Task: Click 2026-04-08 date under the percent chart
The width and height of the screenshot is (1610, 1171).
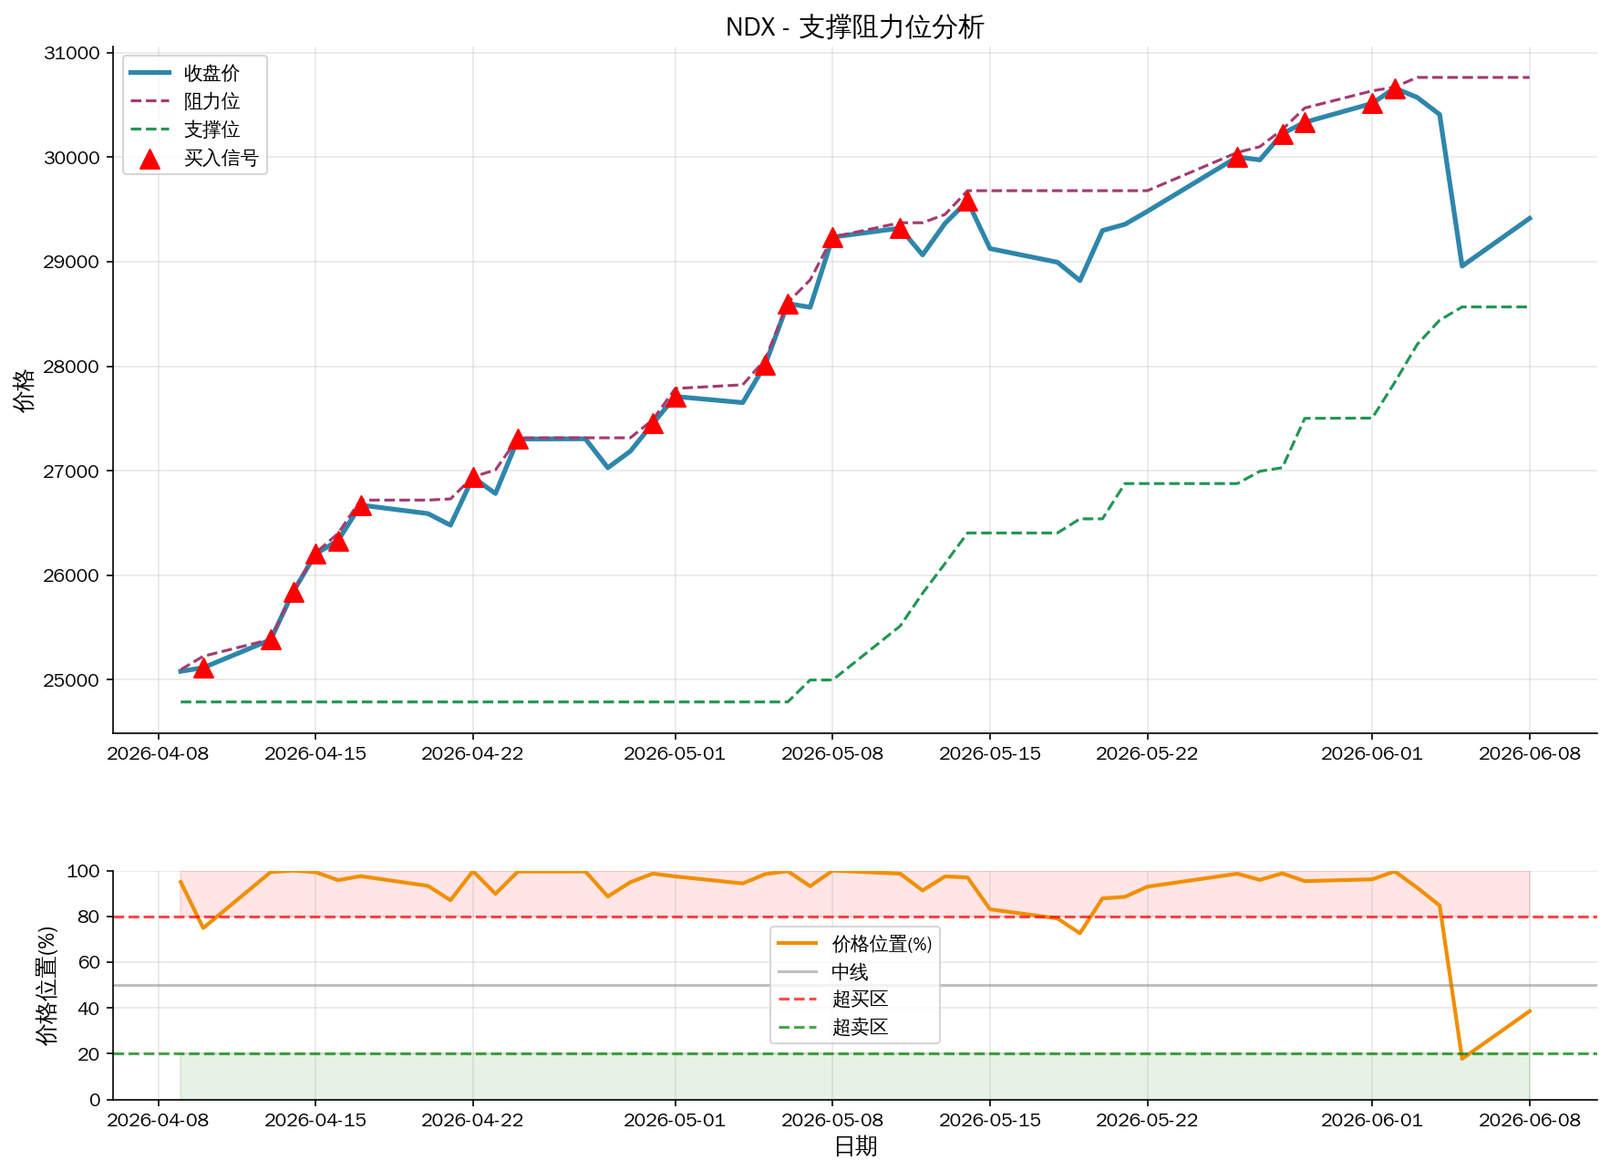Action: coord(158,1120)
